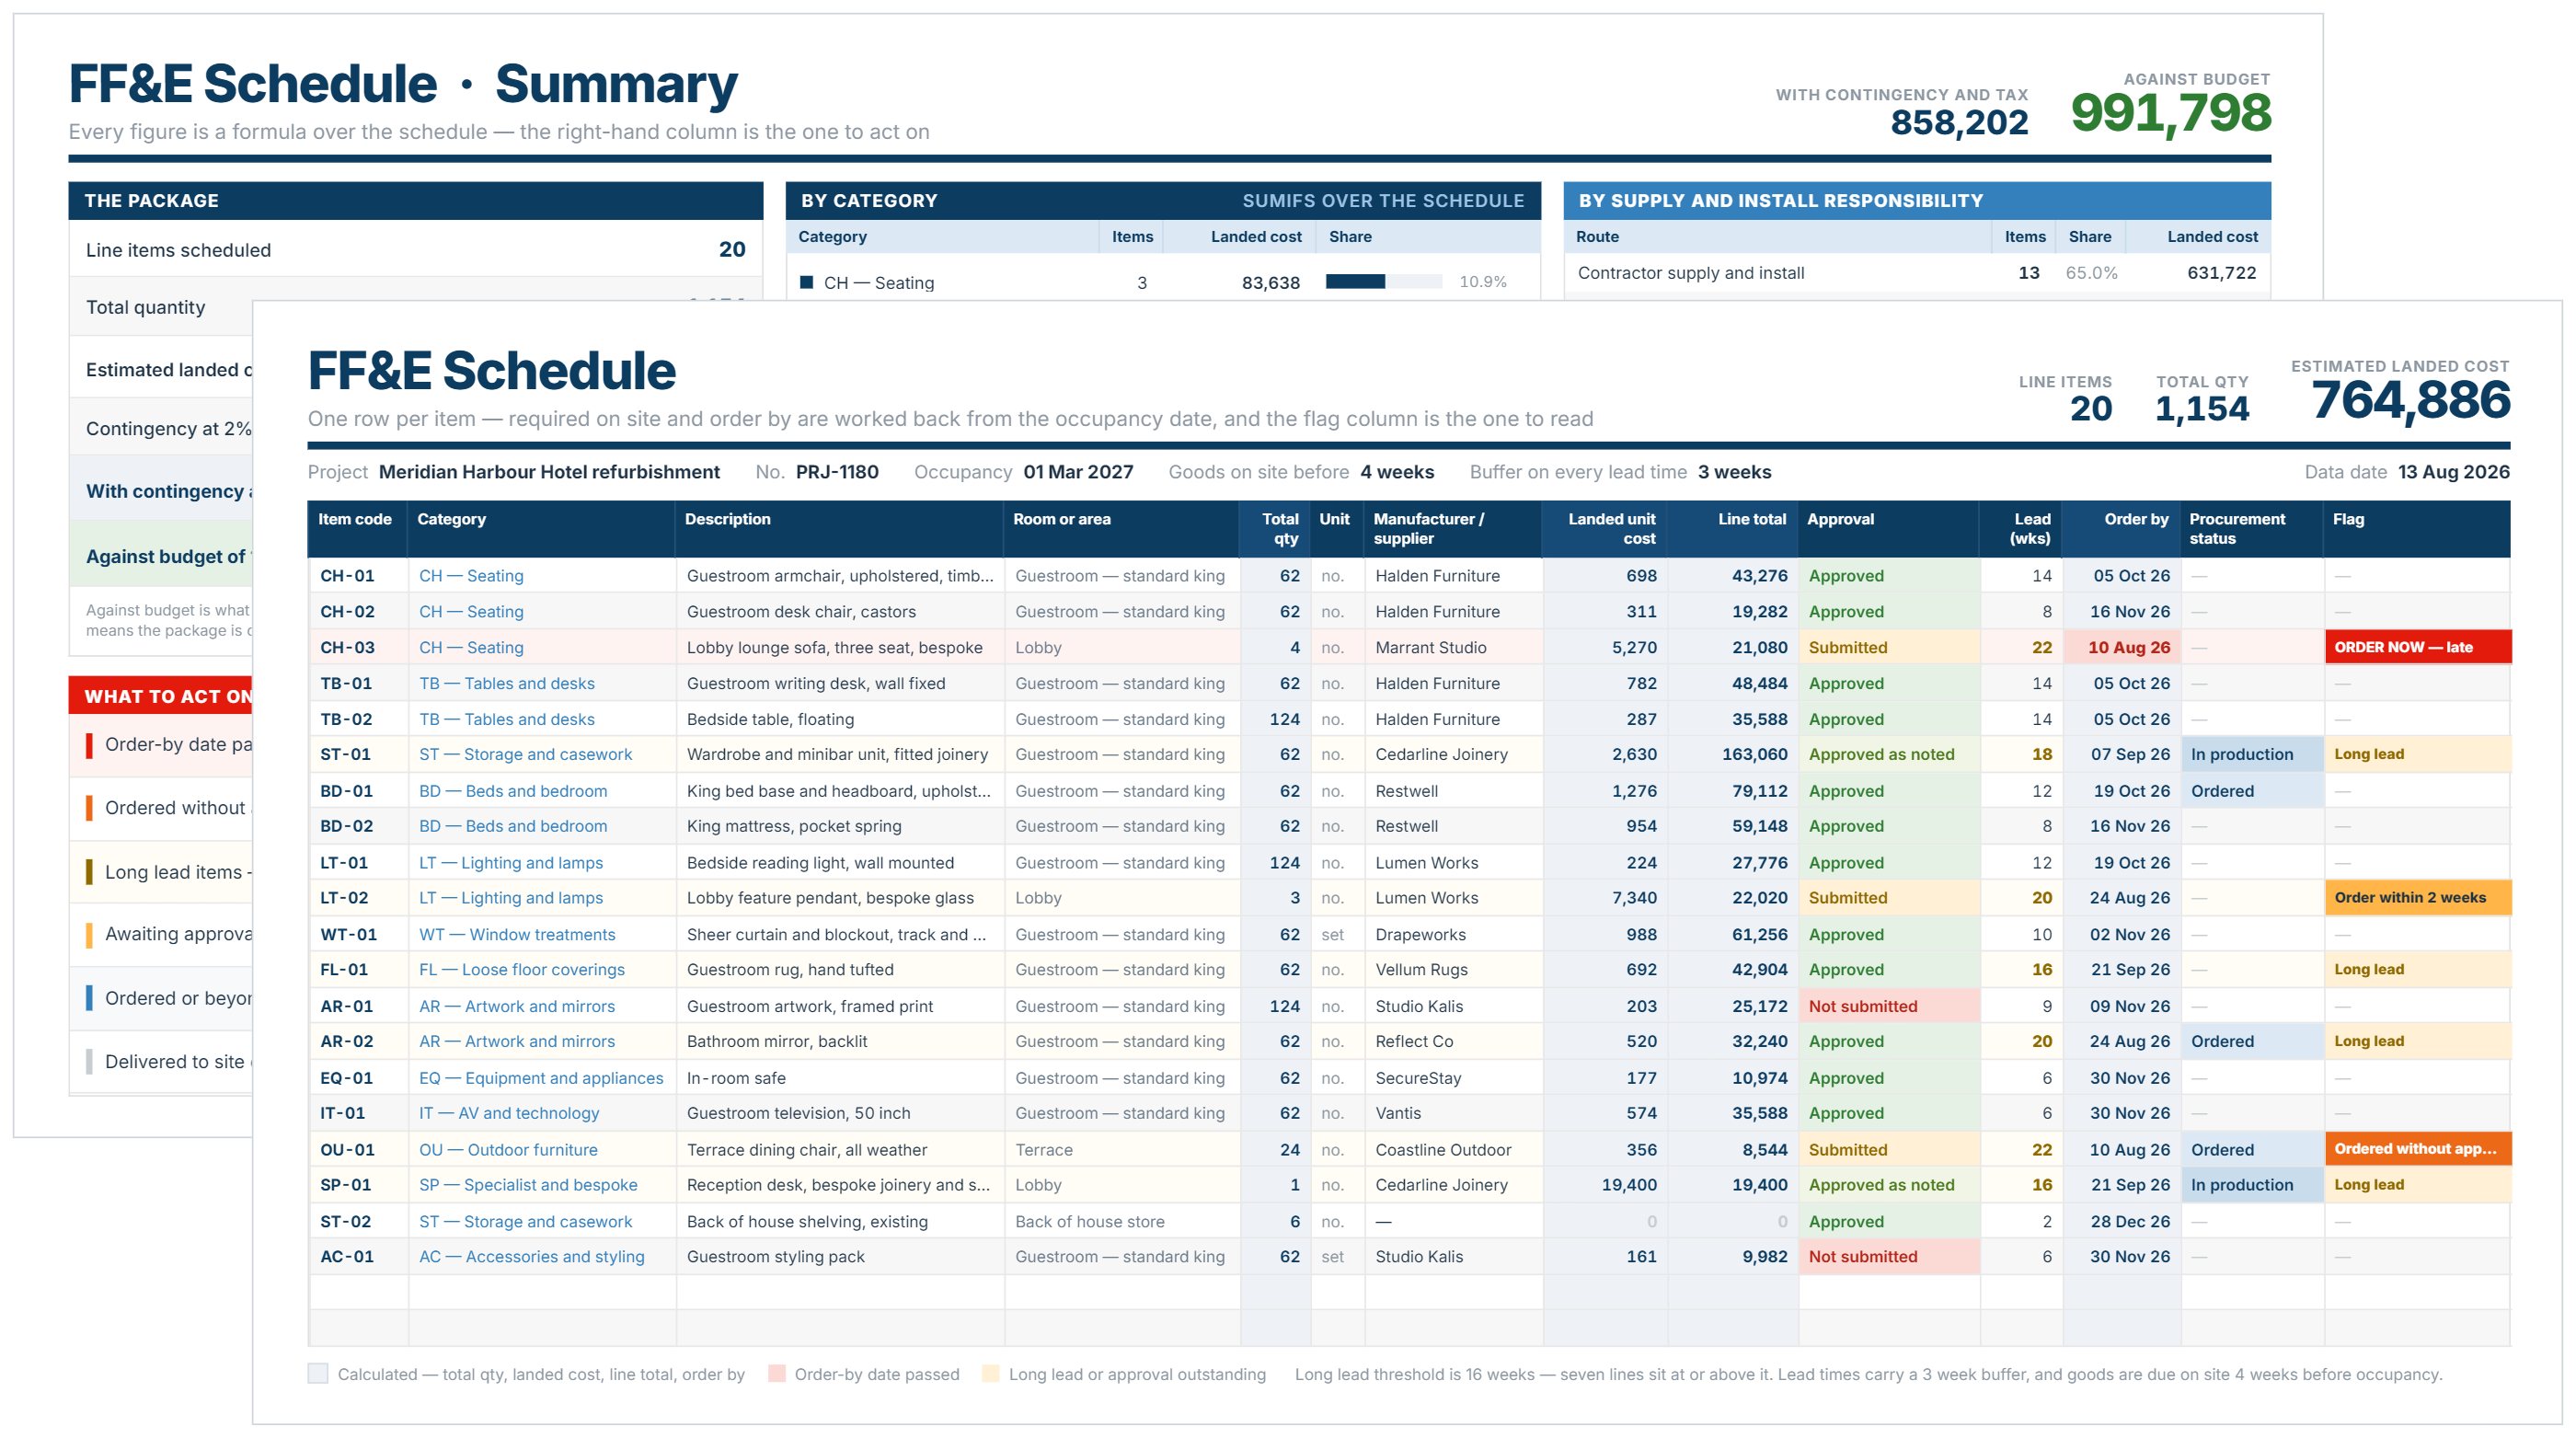Select 'In production' status on SP-01 row
Viewport: 2576px width, 1438px height.
pyautogui.click(x=2252, y=1185)
